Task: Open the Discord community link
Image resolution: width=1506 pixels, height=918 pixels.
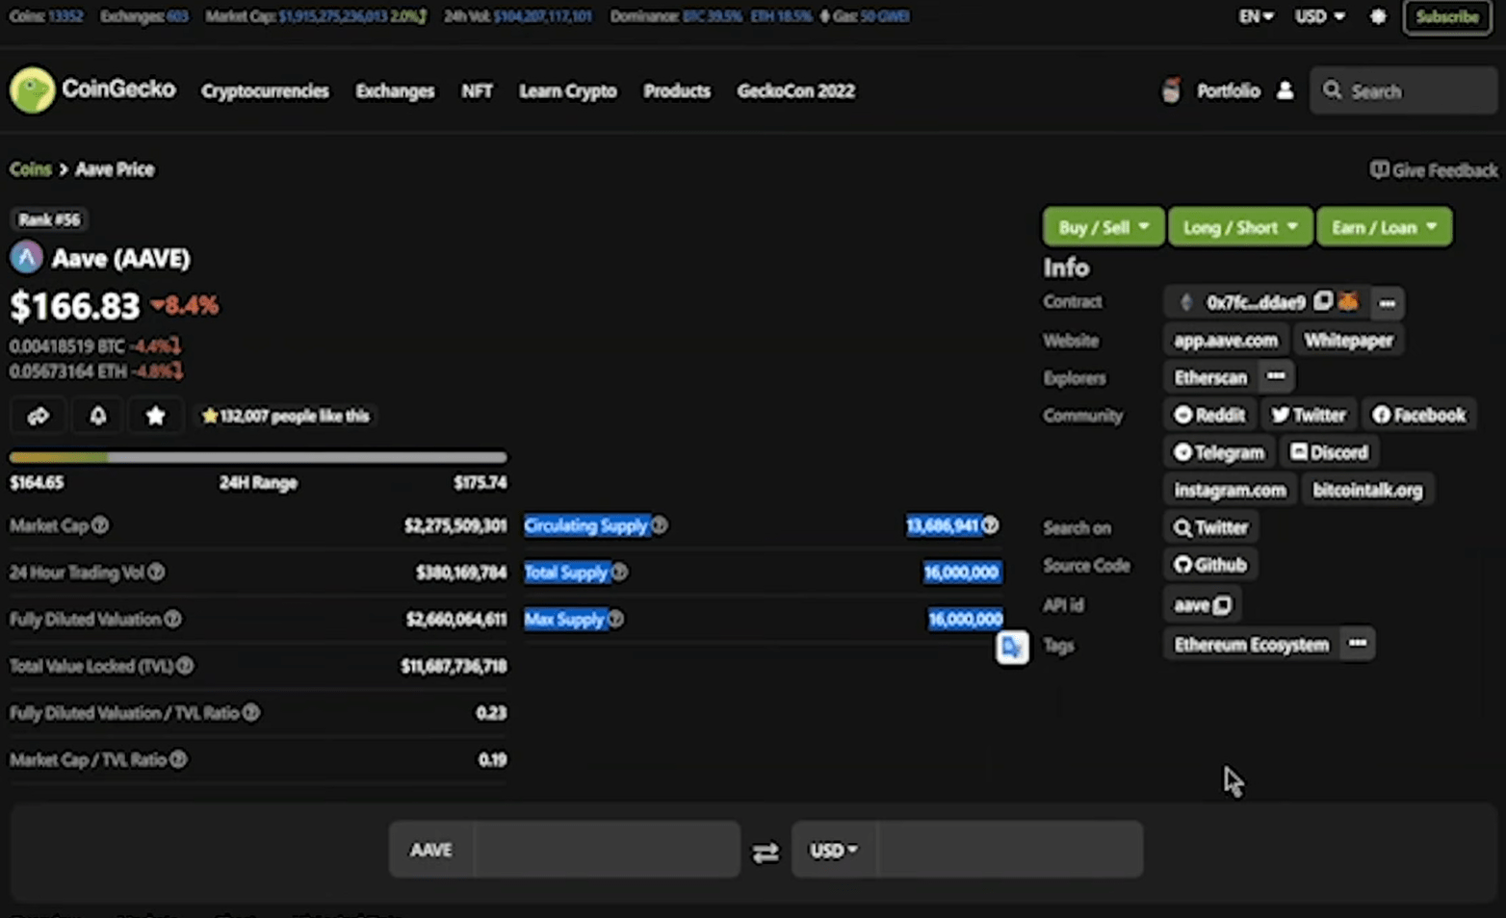Action: pyautogui.click(x=1329, y=452)
